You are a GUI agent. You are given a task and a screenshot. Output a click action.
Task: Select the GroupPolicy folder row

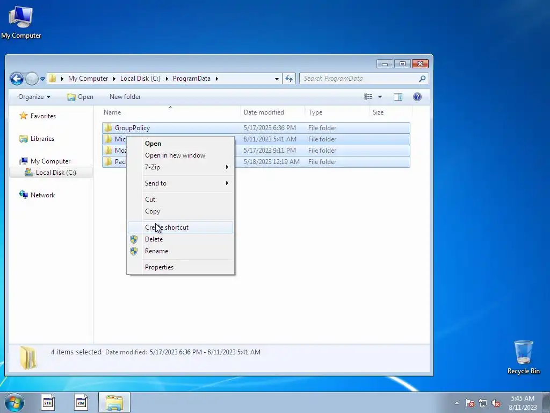(256, 128)
